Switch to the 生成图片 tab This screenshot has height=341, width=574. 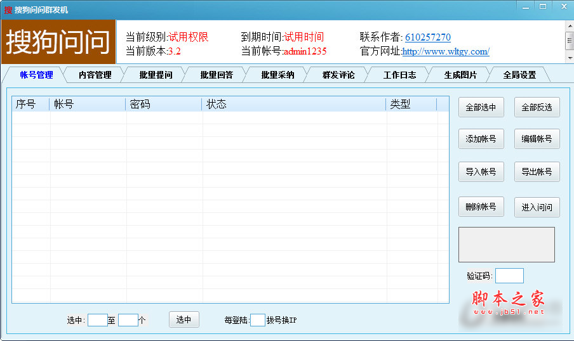pos(460,75)
